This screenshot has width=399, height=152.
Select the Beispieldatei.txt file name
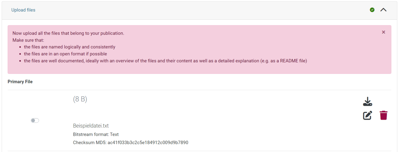[x=91, y=126]
